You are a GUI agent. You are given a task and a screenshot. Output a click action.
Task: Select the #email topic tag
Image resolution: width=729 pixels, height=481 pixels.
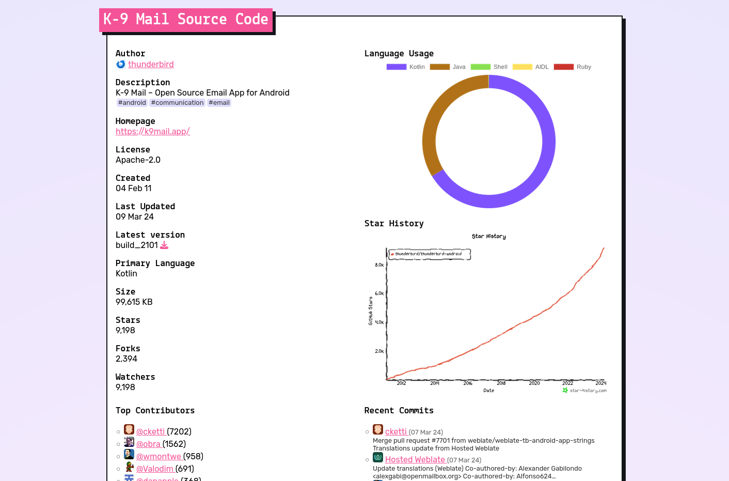(x=219, y=103)
